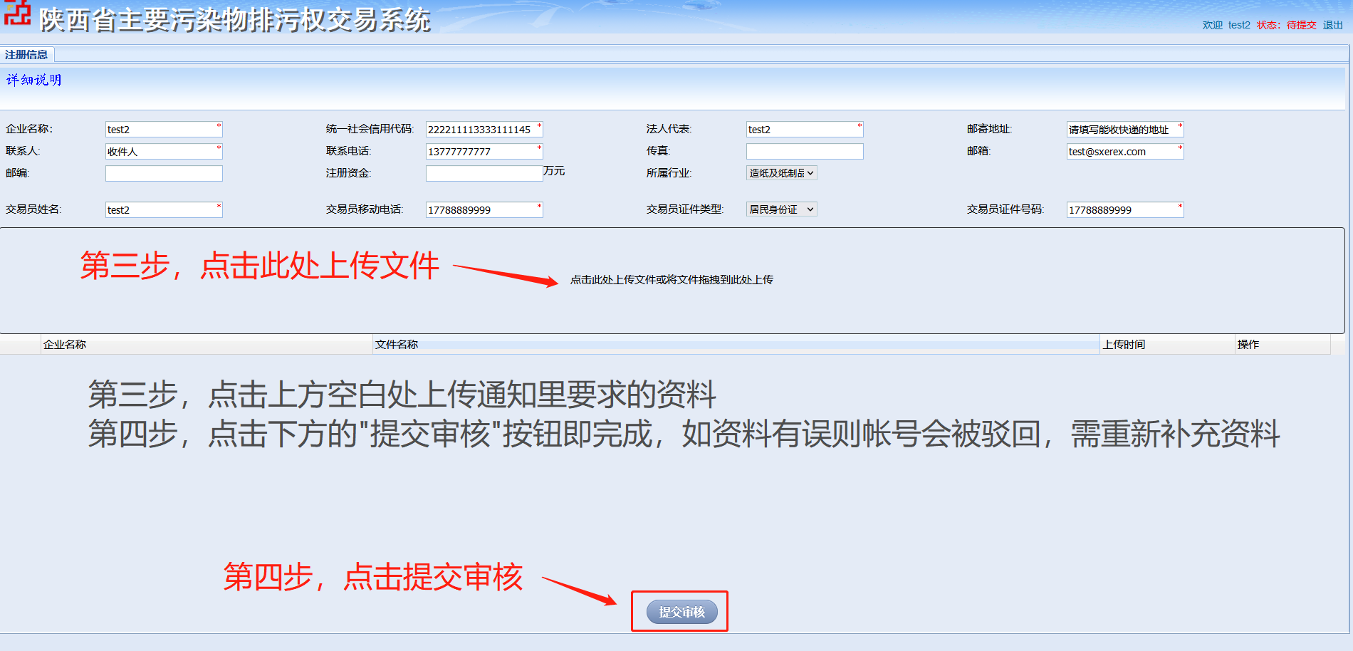Click 退出 to log out
Image resolution: width=1353 pixels, height=651 pixels.
tap(1332, 25)
